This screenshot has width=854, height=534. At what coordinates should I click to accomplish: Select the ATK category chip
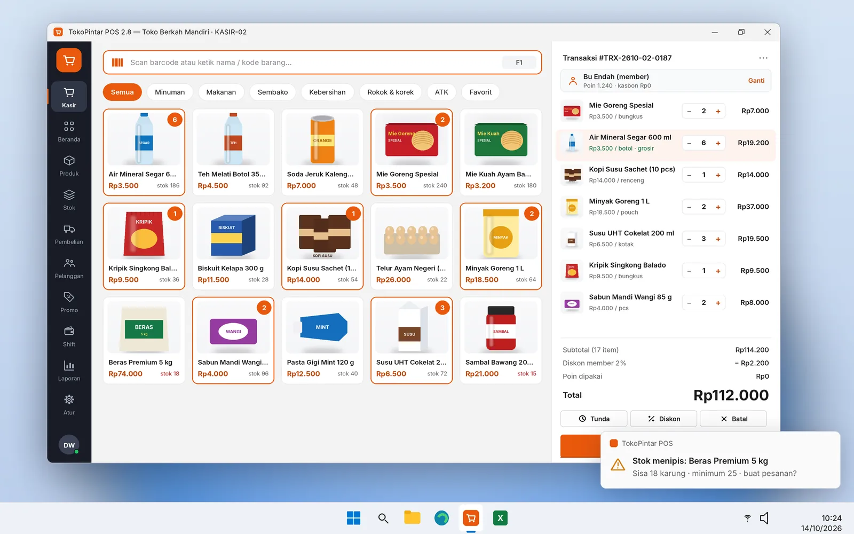[441, 92]
